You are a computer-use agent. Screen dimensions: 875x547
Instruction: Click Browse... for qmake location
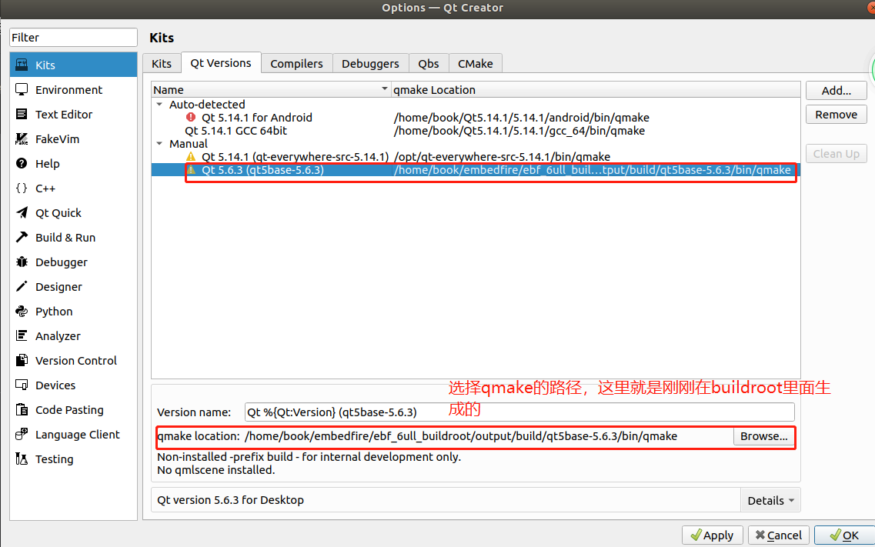tap(764, 436)
